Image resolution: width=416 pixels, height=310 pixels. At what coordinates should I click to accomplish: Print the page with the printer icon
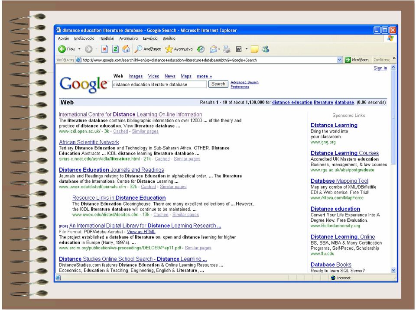point(227,49)
